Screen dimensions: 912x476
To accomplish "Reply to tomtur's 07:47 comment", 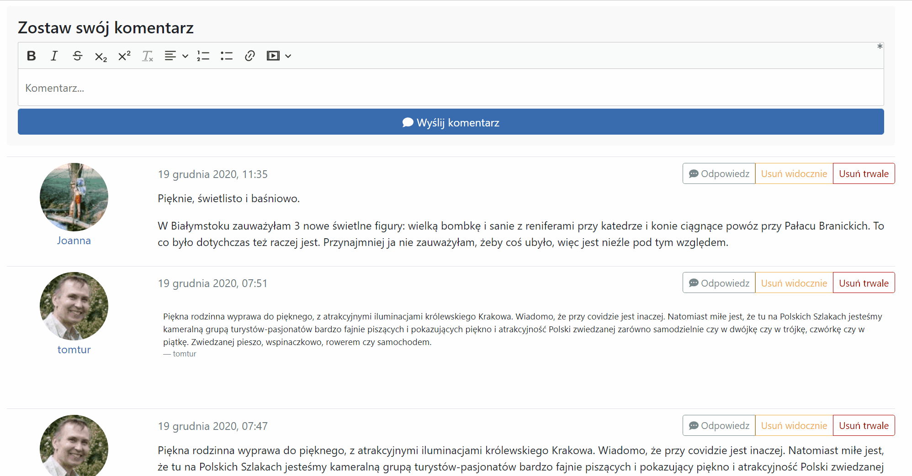I will point(719,425).
